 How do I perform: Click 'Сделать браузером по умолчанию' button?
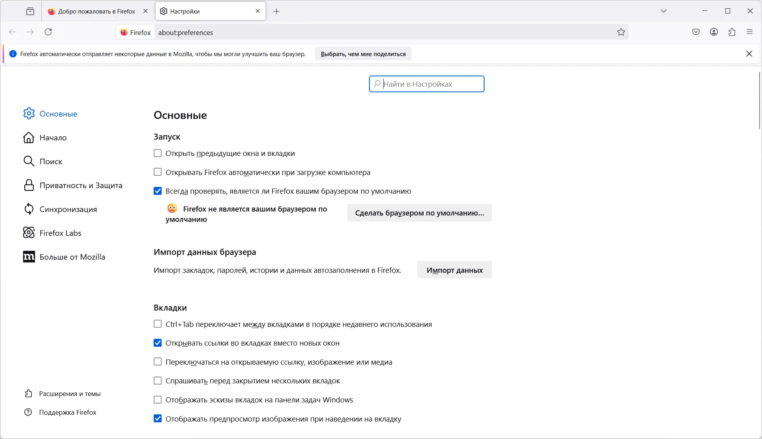(419, 213)
